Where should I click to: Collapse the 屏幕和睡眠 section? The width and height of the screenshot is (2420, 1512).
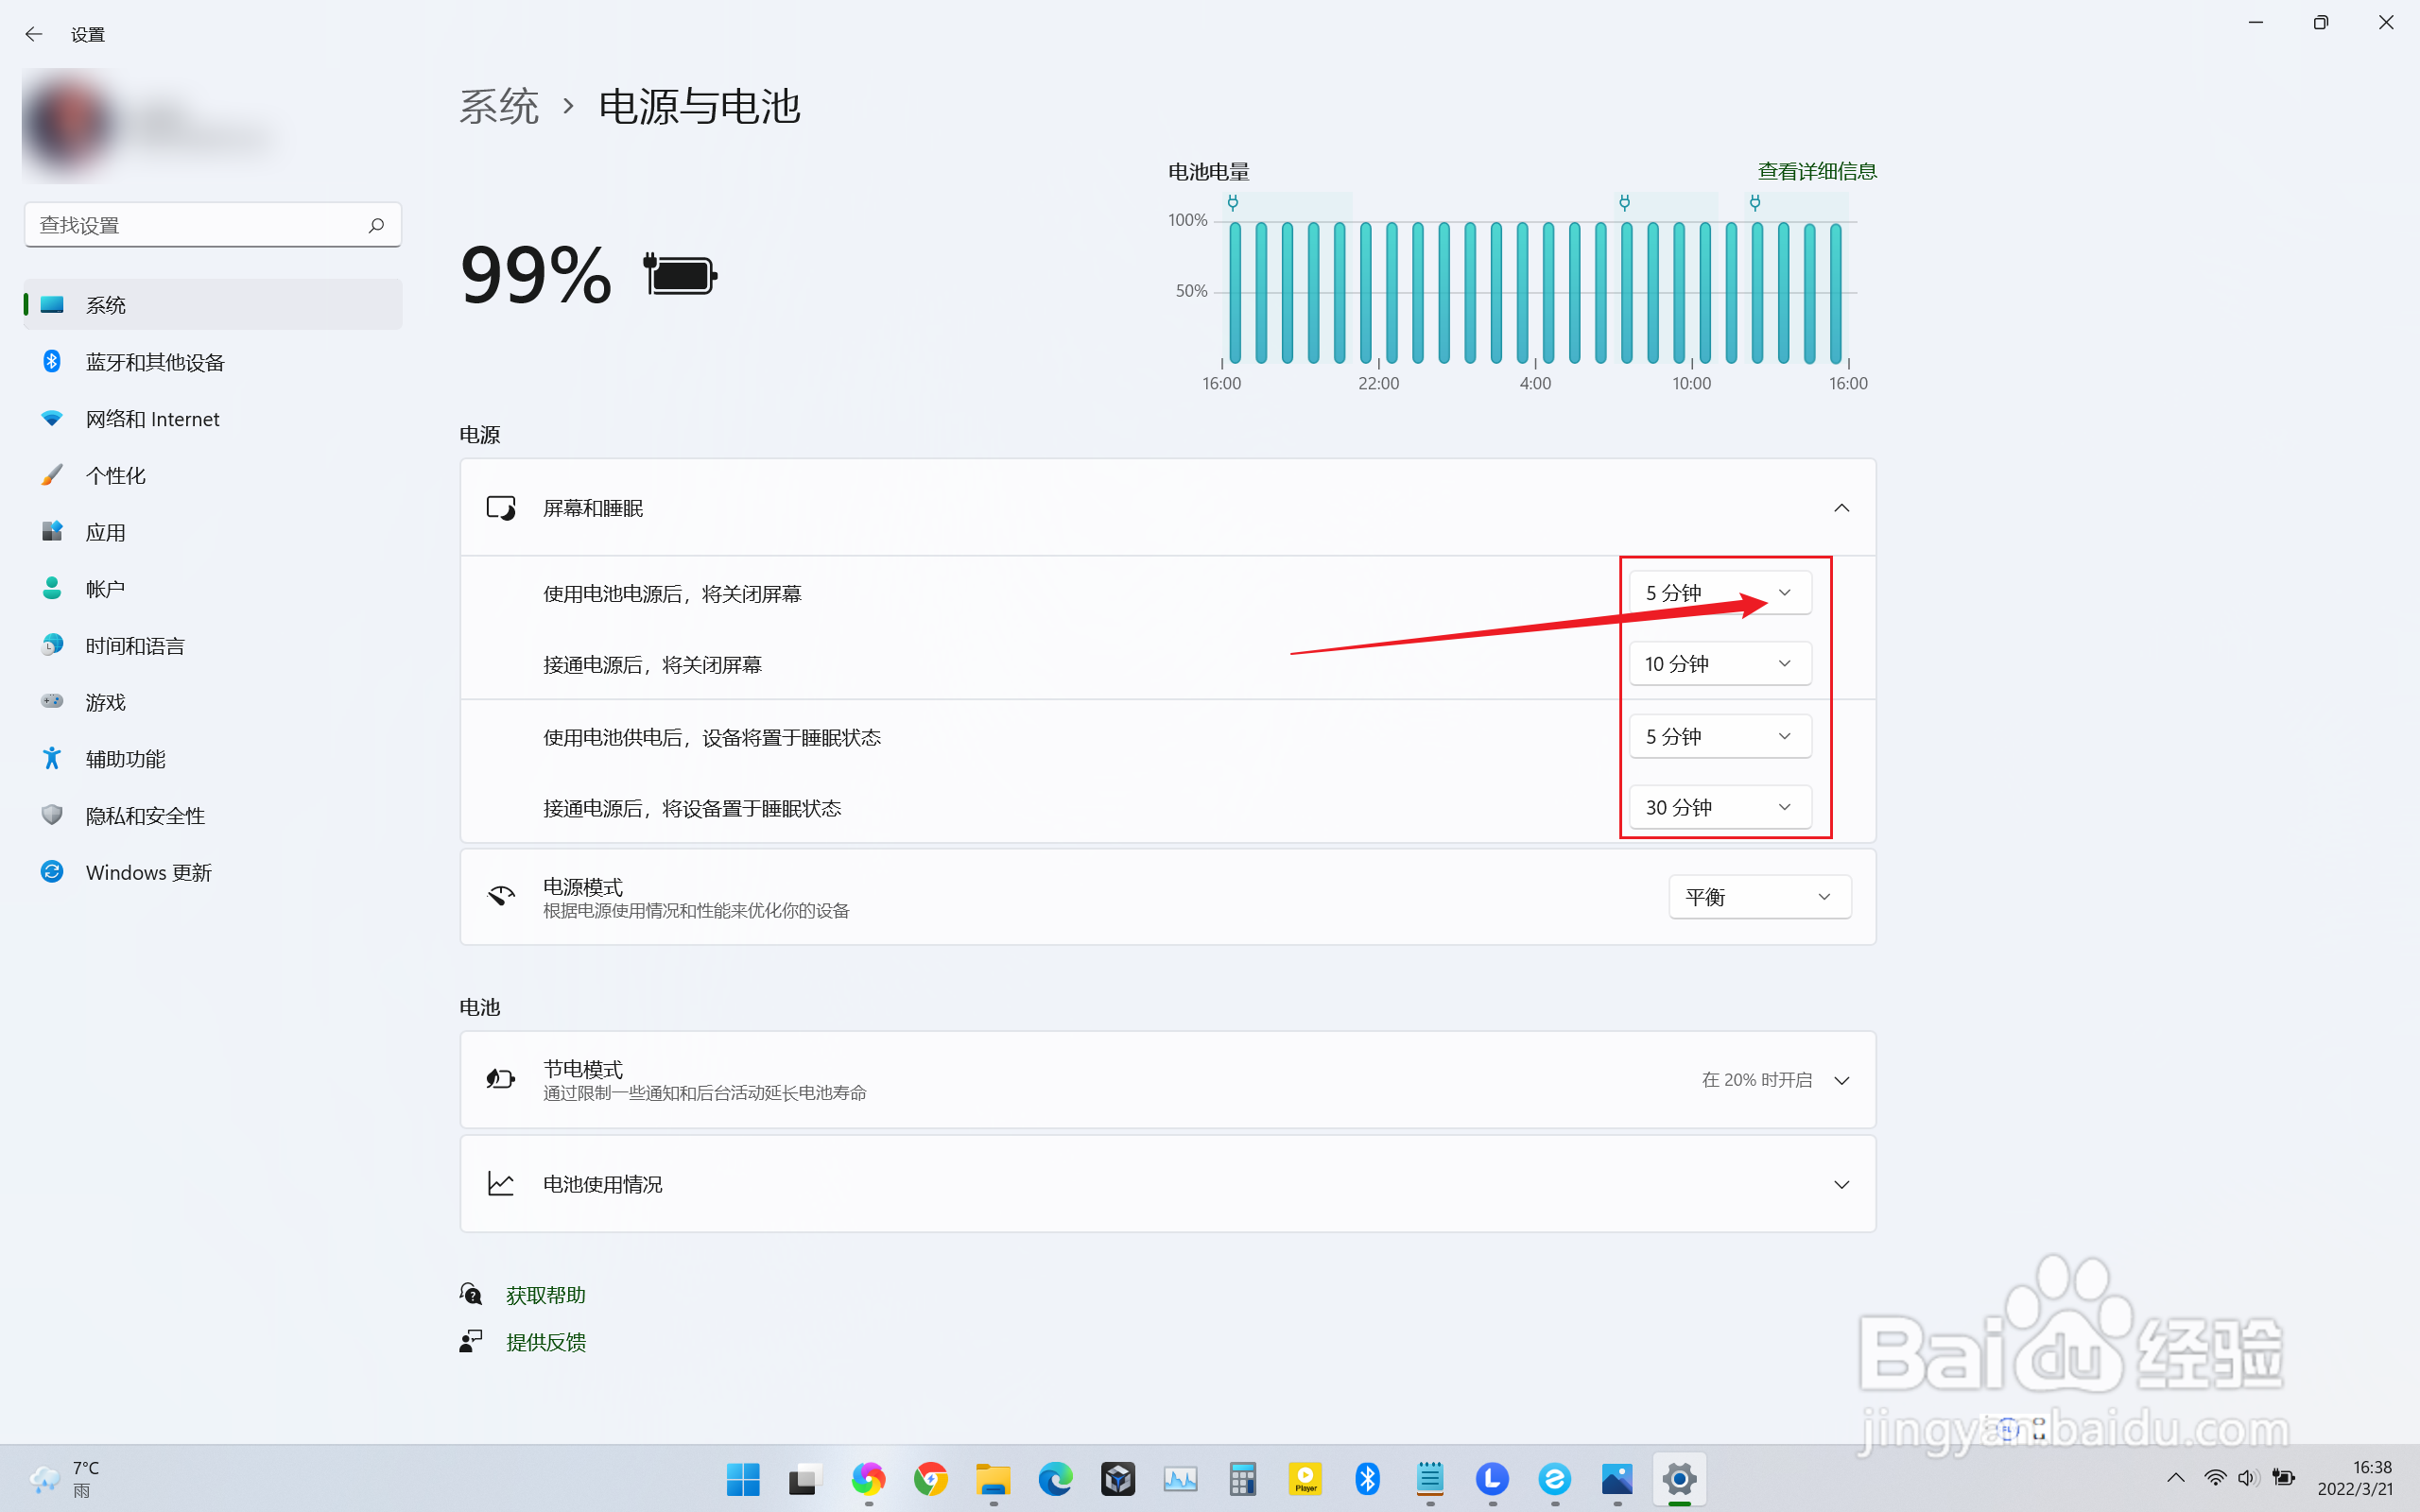tap(1841, 508)
